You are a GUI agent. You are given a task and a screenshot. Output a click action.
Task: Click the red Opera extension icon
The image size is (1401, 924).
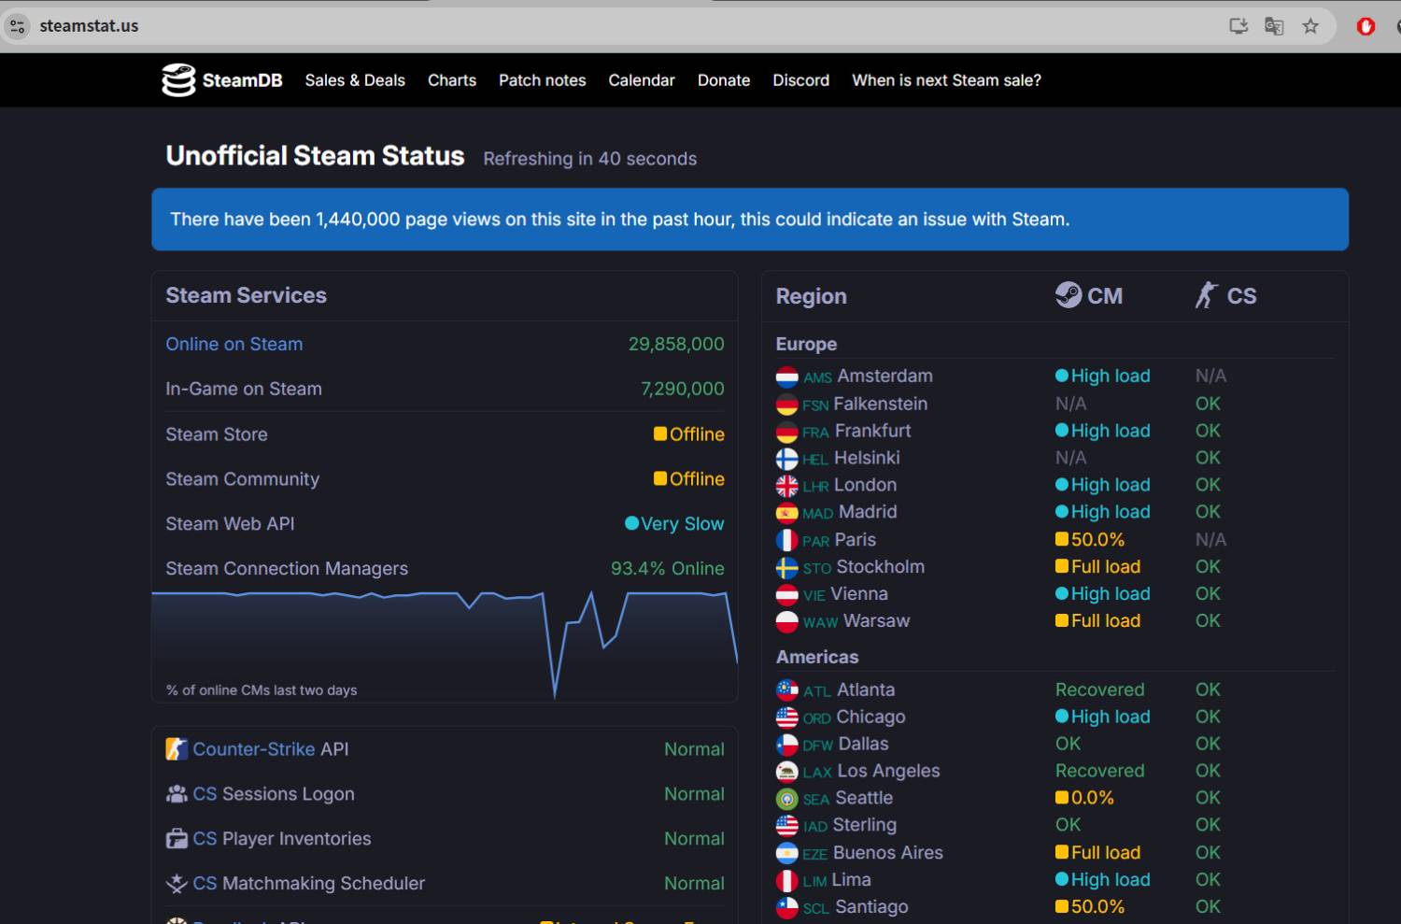[1366, 26]
